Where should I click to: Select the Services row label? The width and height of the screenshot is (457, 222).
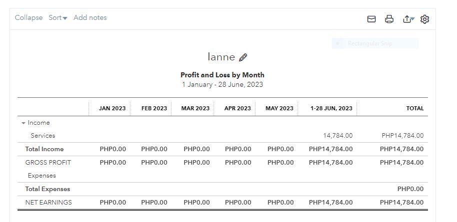pos(43,136)
